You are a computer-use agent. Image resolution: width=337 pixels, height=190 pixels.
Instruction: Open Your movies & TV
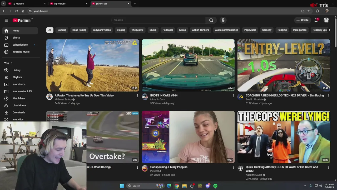point(20,91)
